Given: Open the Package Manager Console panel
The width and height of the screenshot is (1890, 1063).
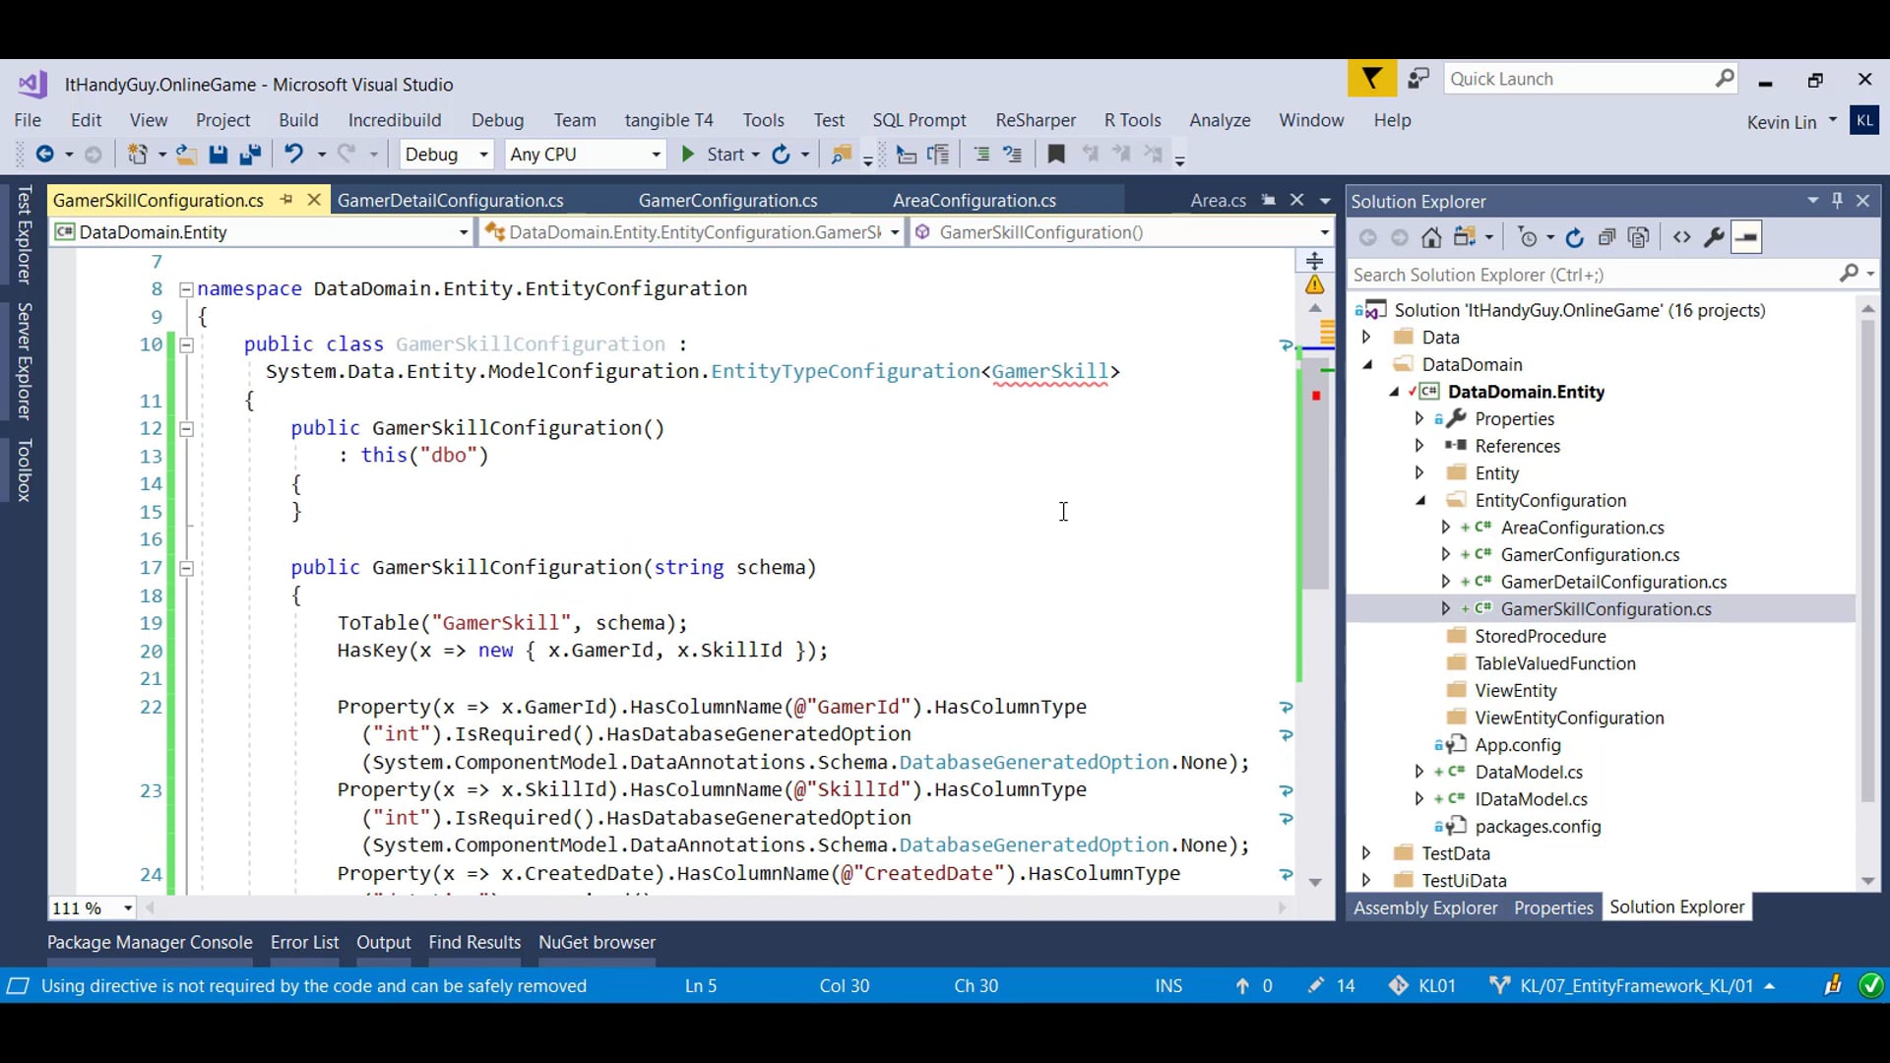Looking at the screenshot, I should tap(149, 942).
